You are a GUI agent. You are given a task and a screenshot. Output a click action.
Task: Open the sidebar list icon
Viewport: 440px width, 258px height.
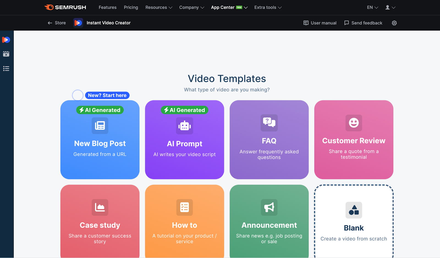click(x=6, y=69)
